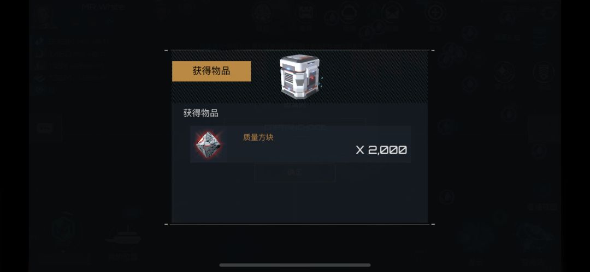
Task: Tap the dimmed calendar icon at top
Action: pos(306,13)
